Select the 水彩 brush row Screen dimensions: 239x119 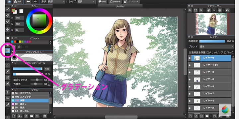[x=30, y=101]
